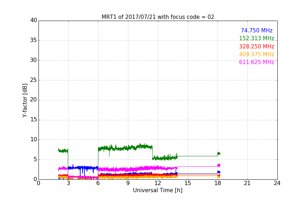Click the x-axis tick label 9
308x205 pixels.
coord(128,183)
